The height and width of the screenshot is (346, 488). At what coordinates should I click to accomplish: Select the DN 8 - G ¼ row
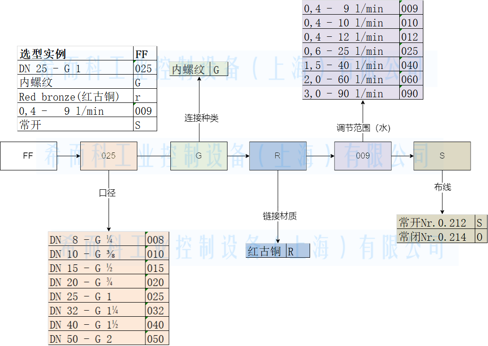(97, 240)
